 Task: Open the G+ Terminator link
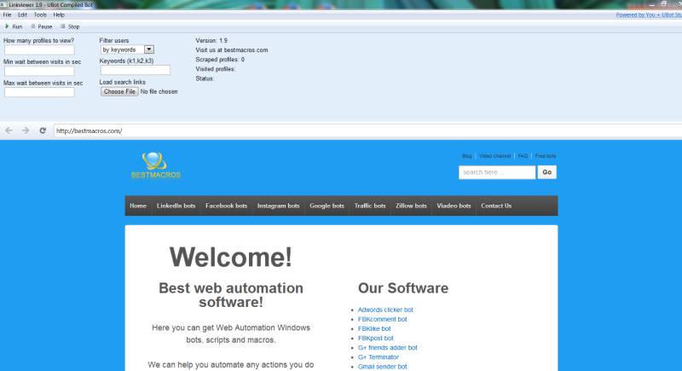378,357
